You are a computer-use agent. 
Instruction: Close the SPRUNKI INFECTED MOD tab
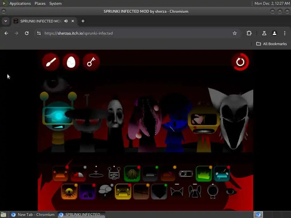pyautogui.click(x=73, y=21)
